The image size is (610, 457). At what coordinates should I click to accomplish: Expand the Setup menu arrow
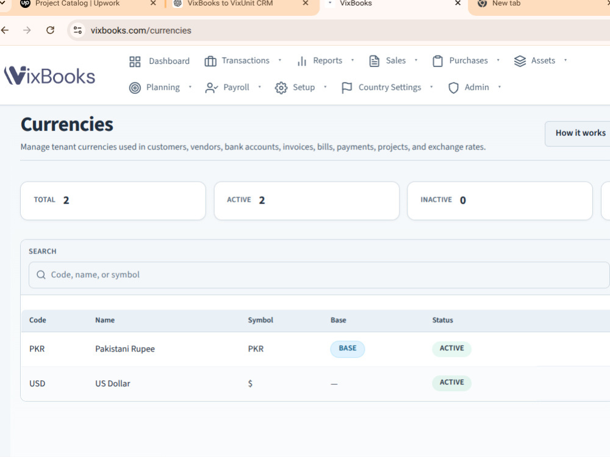pyautogui.click(x=325, y=87)
